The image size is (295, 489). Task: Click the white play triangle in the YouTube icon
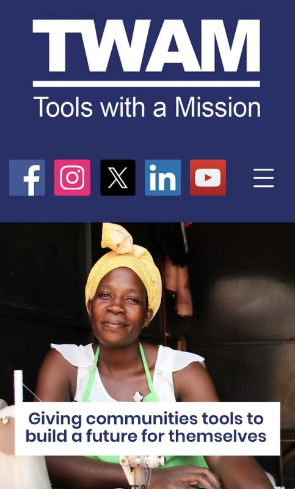click(x=208, y=177)
